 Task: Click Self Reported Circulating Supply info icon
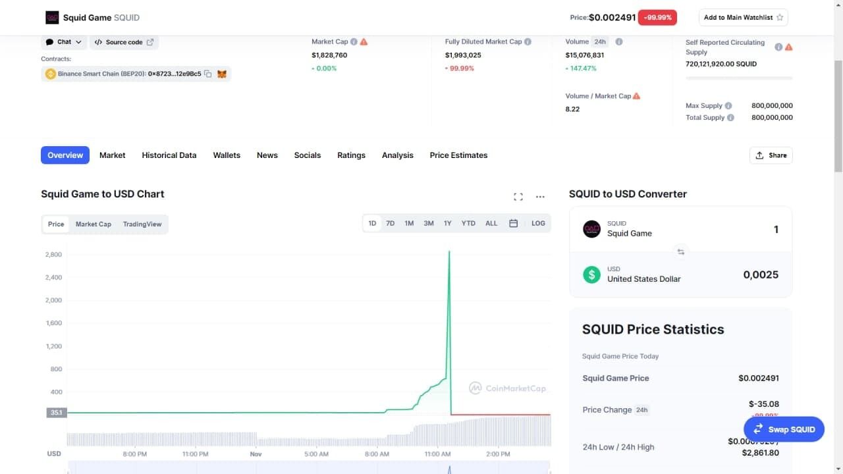point(778,47)
